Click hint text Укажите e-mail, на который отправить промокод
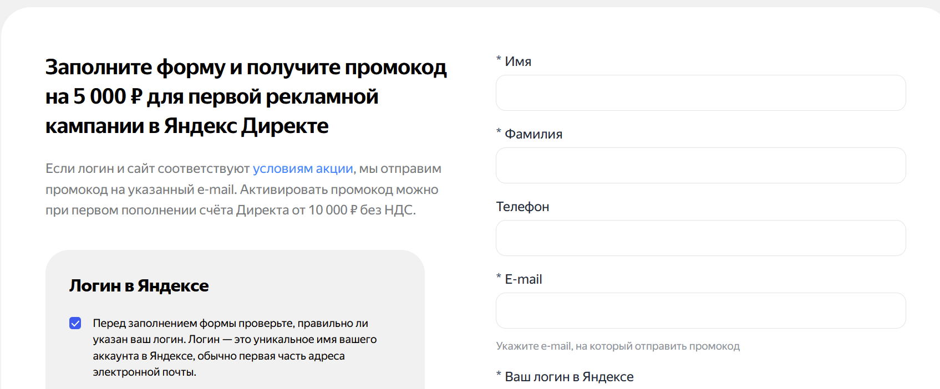 pyautogui.click(x=618, y=346)
